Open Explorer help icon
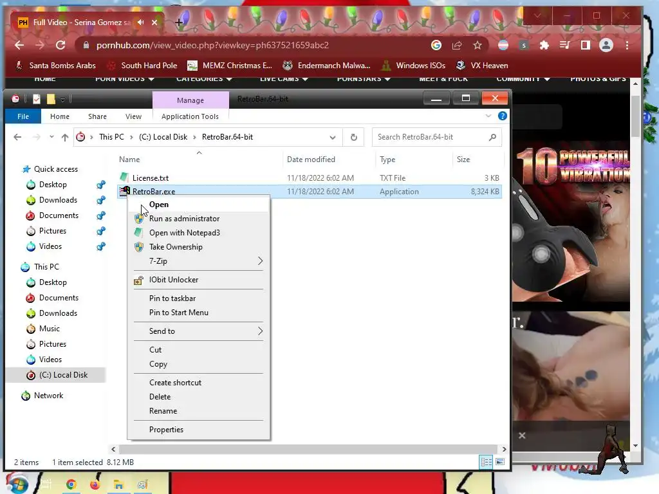Image resolution: width=659 pixels, height=494 pixels. coord(502,116)
